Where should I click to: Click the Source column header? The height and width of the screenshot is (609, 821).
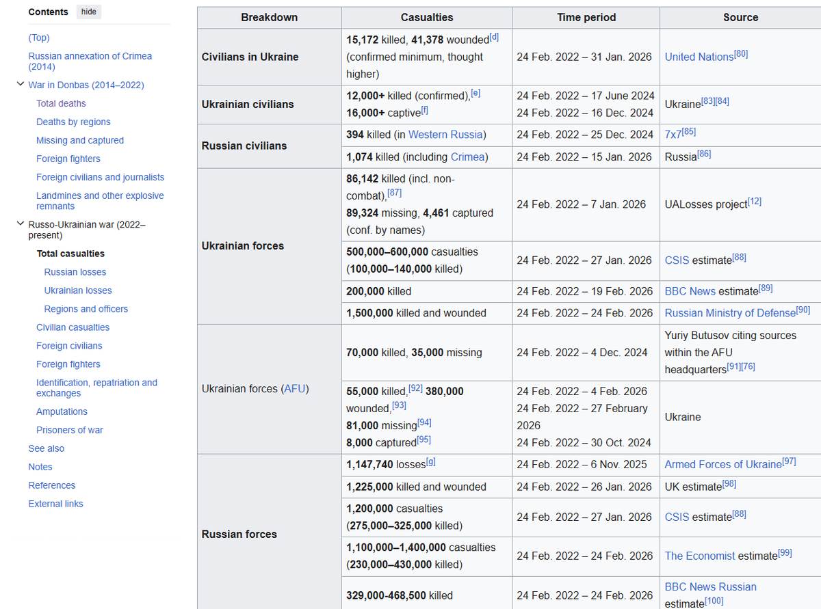(x=740, y=18)
